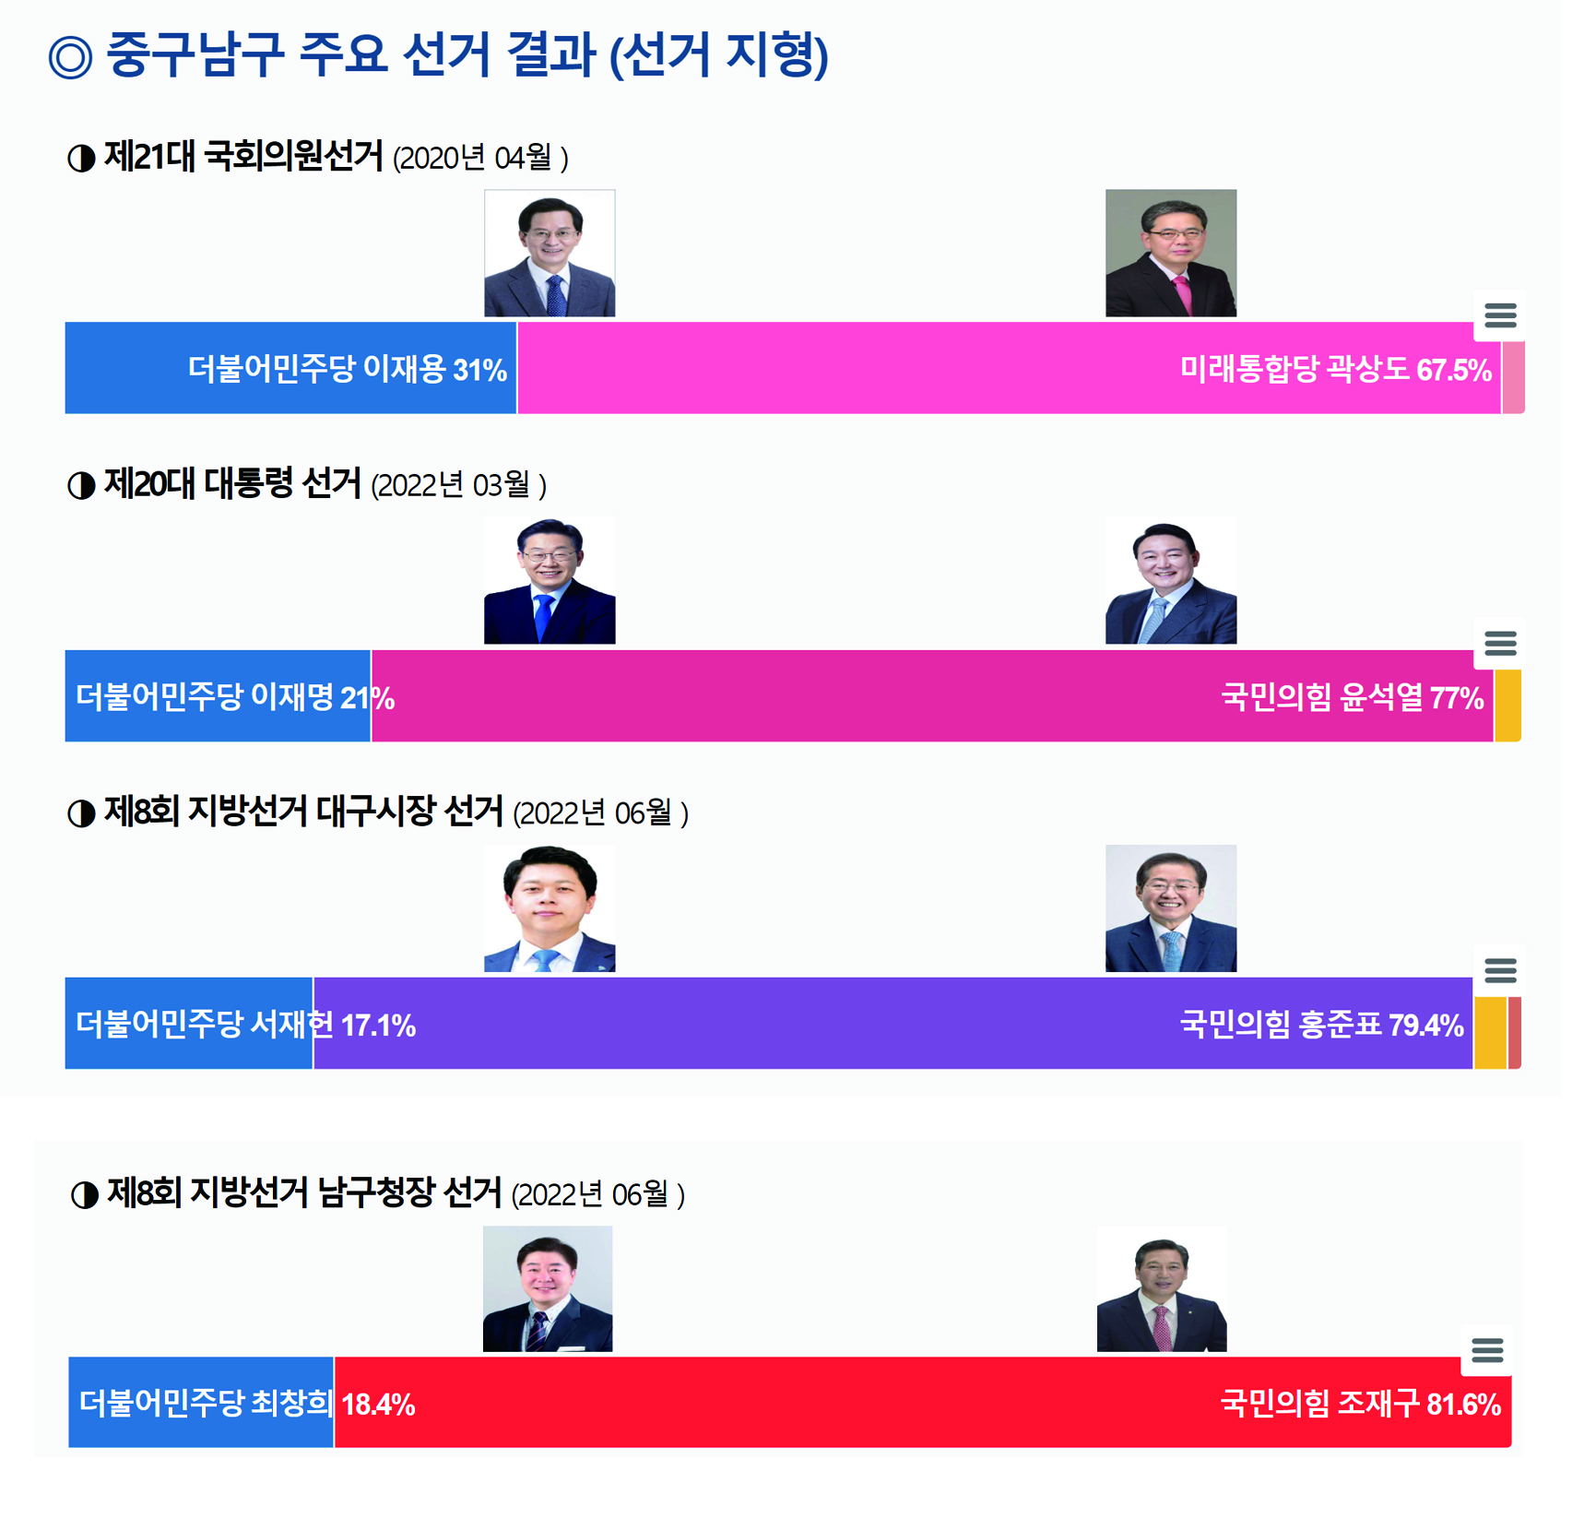Click half-circle icon beside 제20대 대통령 선거 heading
Viewport: 1584px width, 1530px height.
(81, 485)
